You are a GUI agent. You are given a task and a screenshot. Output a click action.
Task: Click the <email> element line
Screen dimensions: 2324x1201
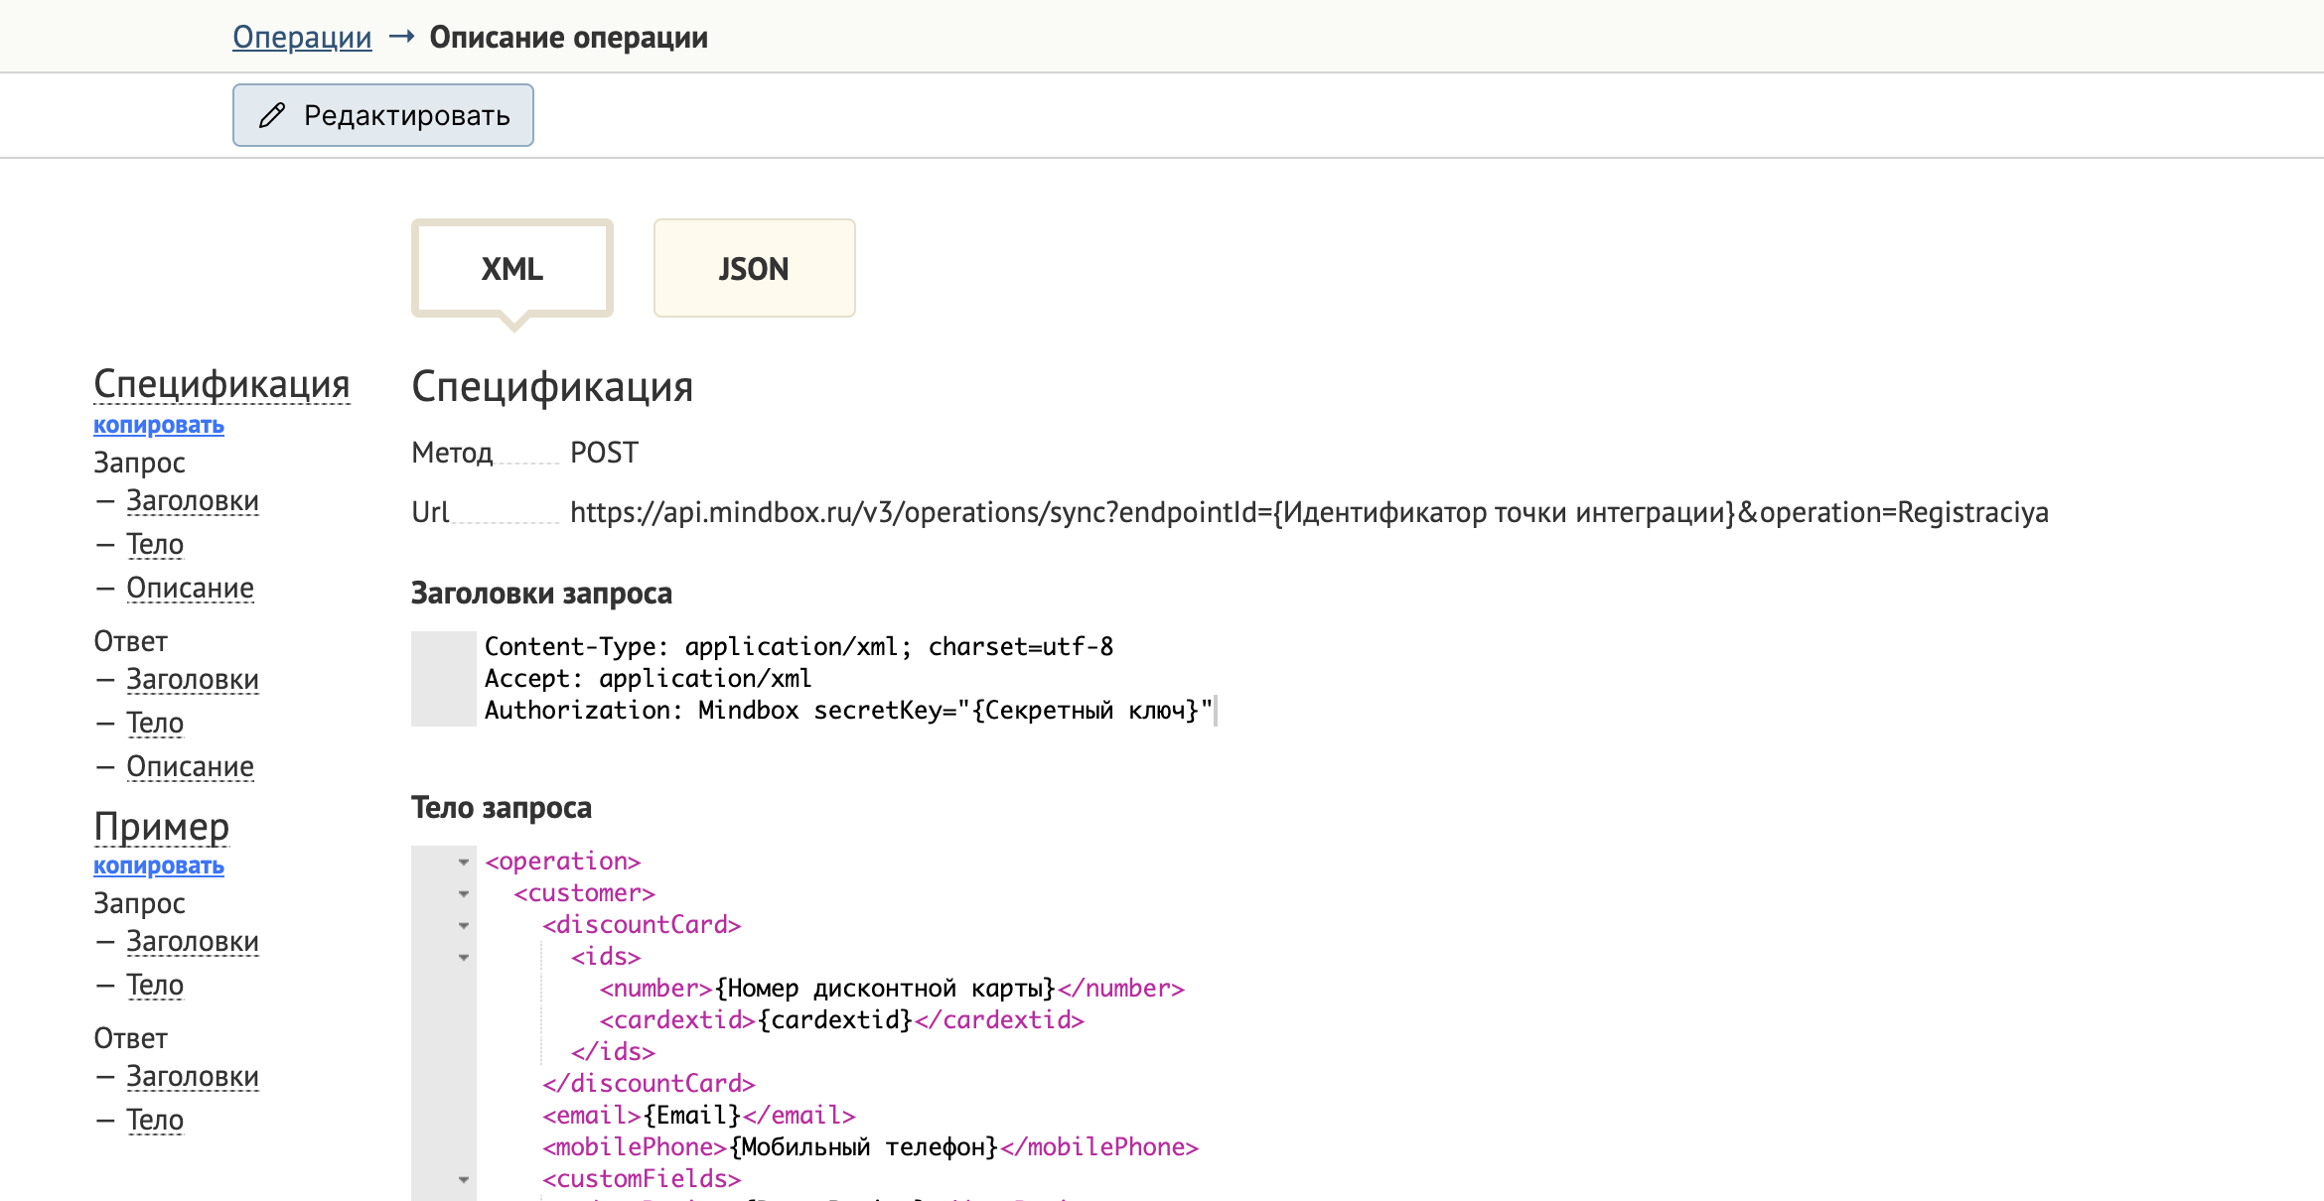[699, 1116]
